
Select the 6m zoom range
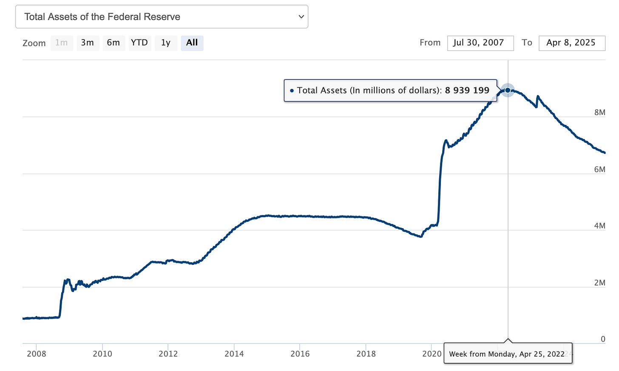pos(114,42)
